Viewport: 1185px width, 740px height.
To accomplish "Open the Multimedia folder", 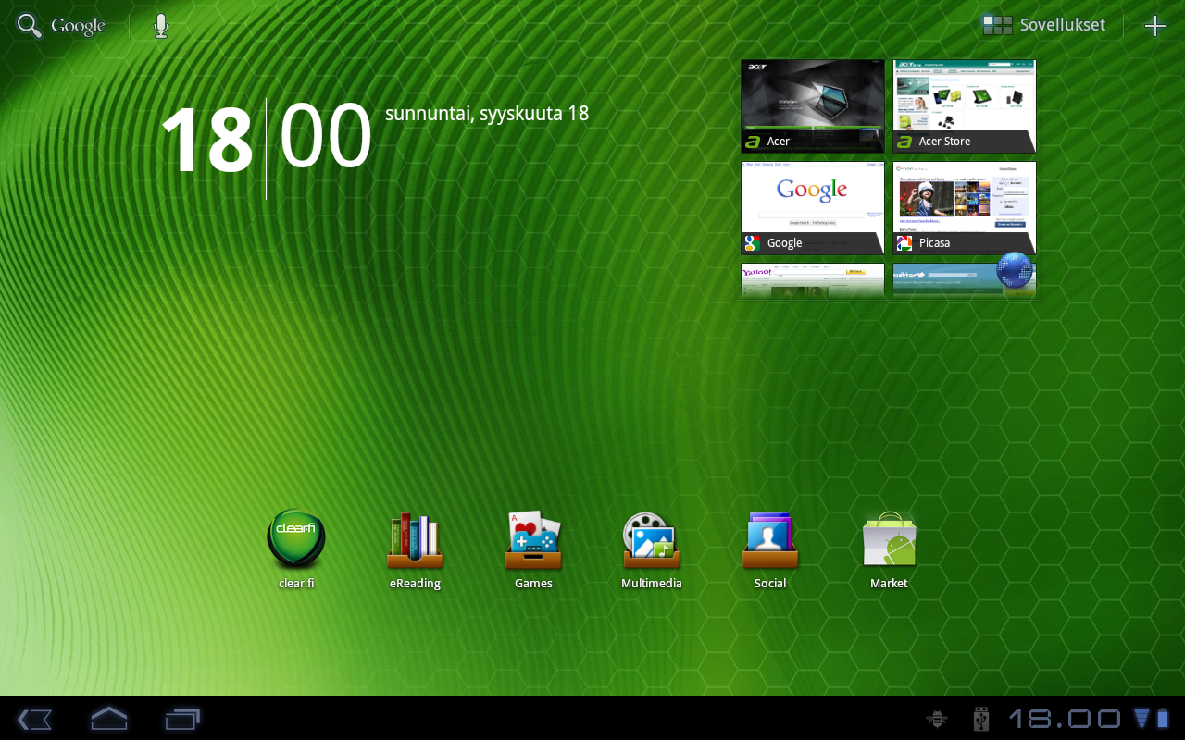I will click(652, 549).
